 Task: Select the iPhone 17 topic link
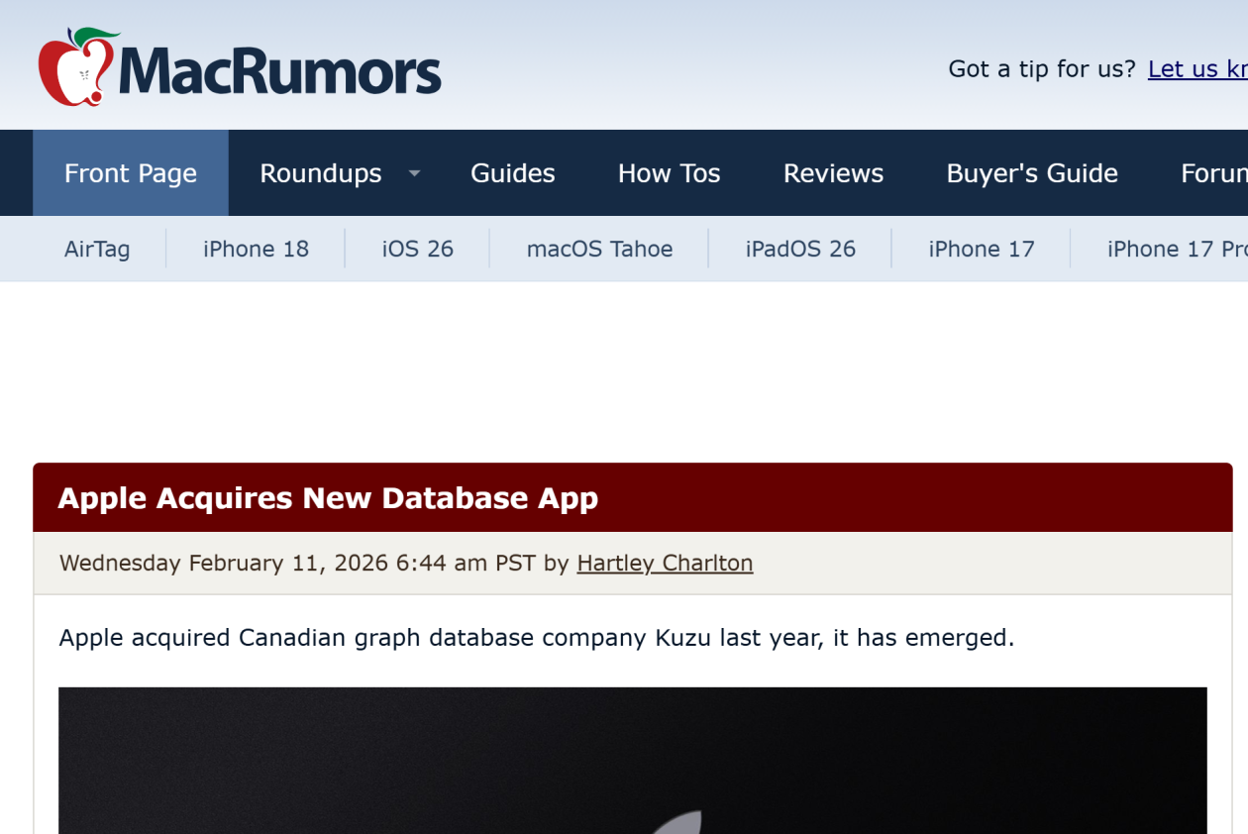[981, 249]
